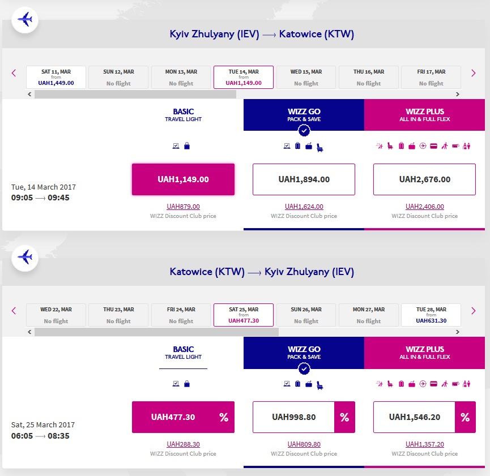Screen dimensions: 490x476
Task: Click the airplane icon beside Katowice–Kyiv route
Action: pos(24,258)
